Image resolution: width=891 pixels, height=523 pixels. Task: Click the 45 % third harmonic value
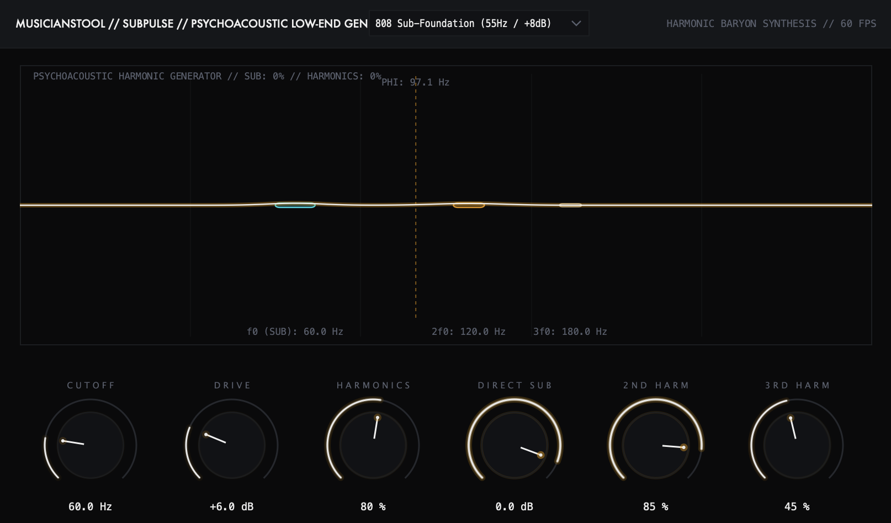pyautogui.click(x=797, y=506)
